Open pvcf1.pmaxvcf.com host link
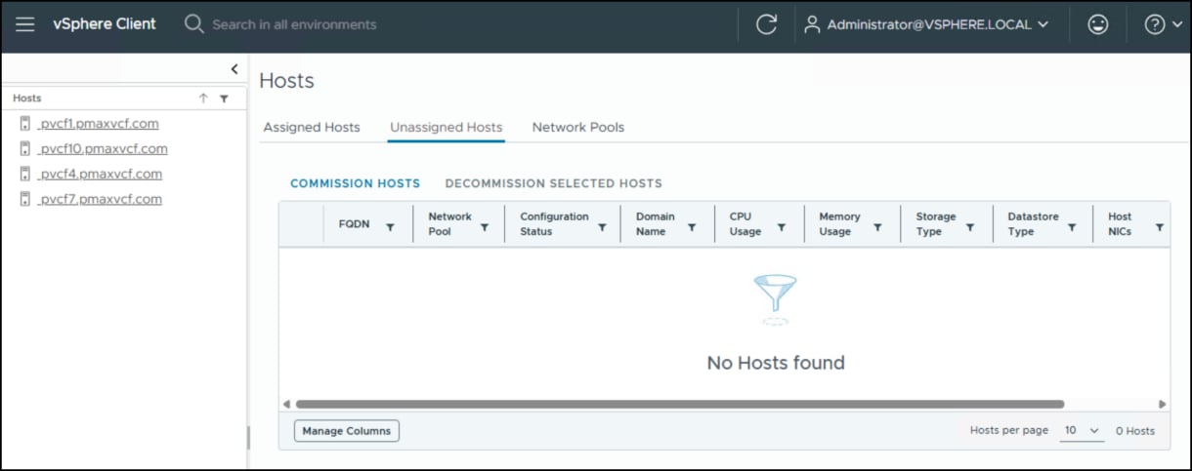This screenshot has height=471, width=1192. [x=98, y=124]
